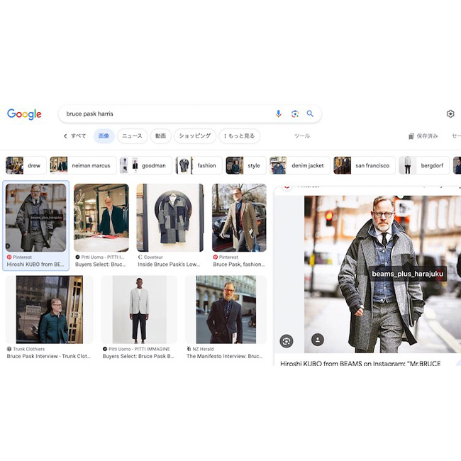Click the voice search microphone icon
This screenshot has height=461, width=461.
tap(278, 113)
